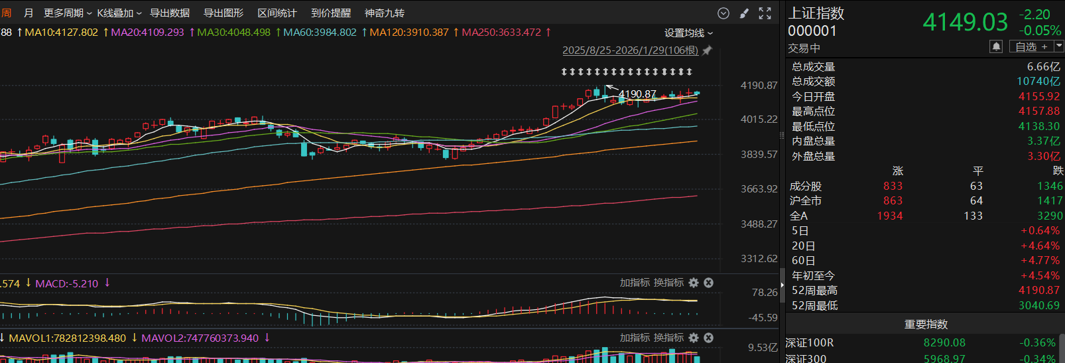Open 重要指数 section header
The image size is (1065, 363).
pyautogui.click(x=926, y=325)
